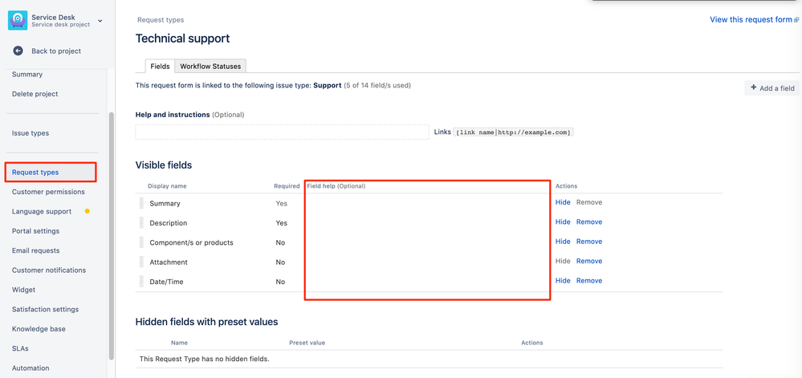This screenshot has height=378, width=802.
Task: Open Issue types settings
Action: 31,133
